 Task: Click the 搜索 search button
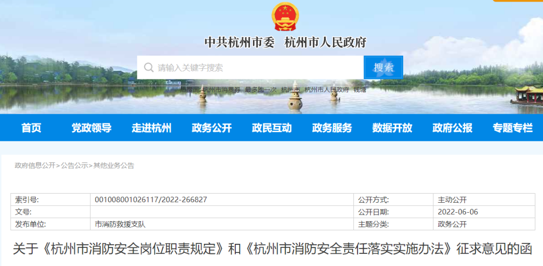pyautogui.click(x=383, y=67)
